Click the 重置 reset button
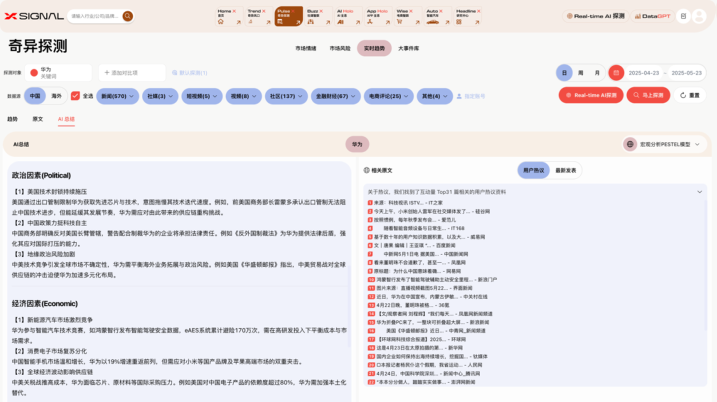 (x=690, y=95)
